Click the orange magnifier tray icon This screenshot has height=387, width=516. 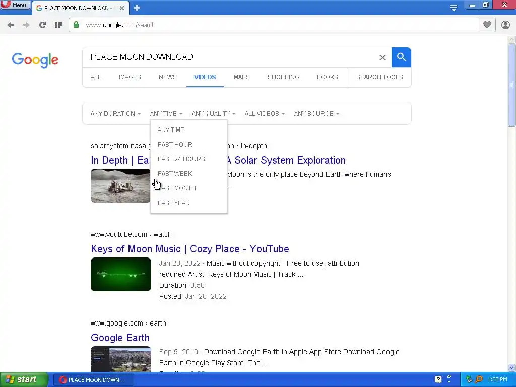pos(479,379)
